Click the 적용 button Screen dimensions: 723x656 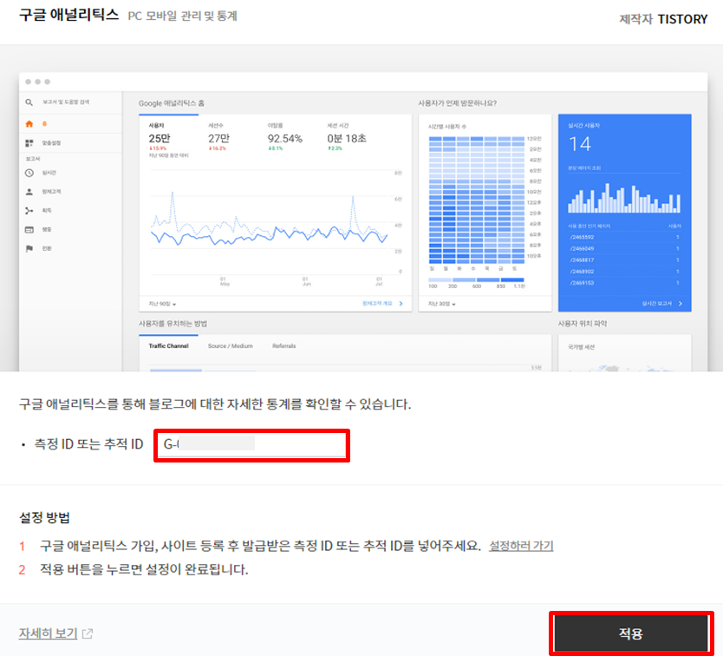coord(631,633)
